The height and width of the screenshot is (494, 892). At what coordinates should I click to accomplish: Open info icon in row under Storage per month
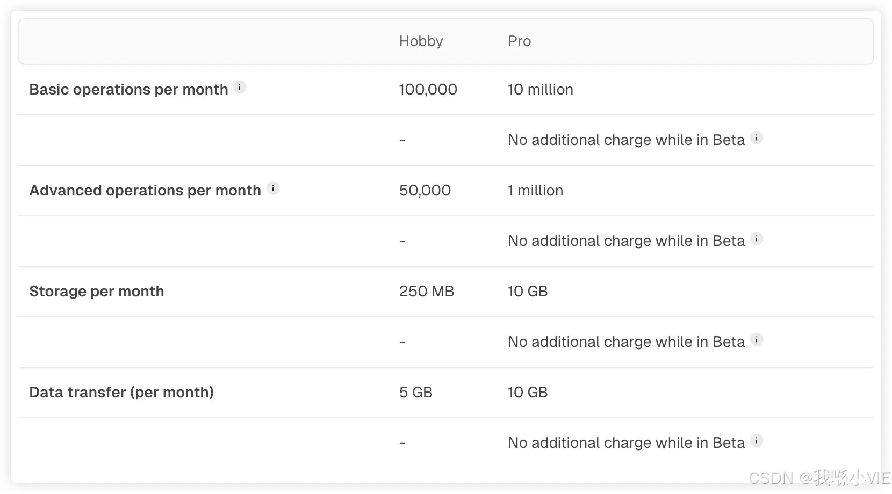757,339
